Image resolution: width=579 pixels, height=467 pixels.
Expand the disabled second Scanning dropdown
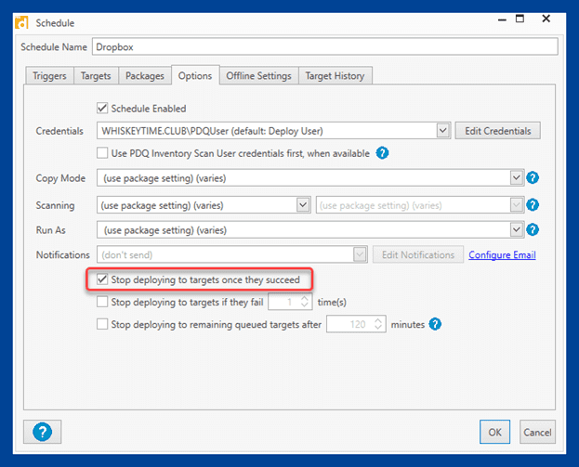516,205
